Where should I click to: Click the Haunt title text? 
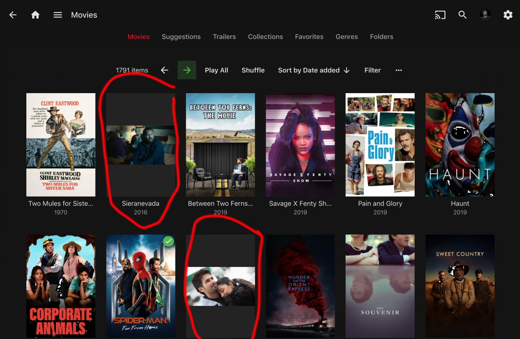point(460,203)
